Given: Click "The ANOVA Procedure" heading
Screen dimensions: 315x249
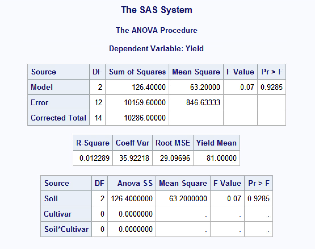Looking at the screenshot, I should (x=157, y=30).
